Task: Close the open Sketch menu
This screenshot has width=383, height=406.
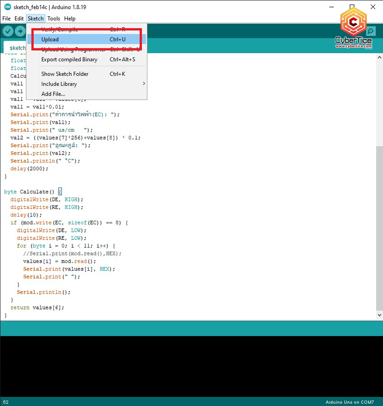Action: coord(35,19)
